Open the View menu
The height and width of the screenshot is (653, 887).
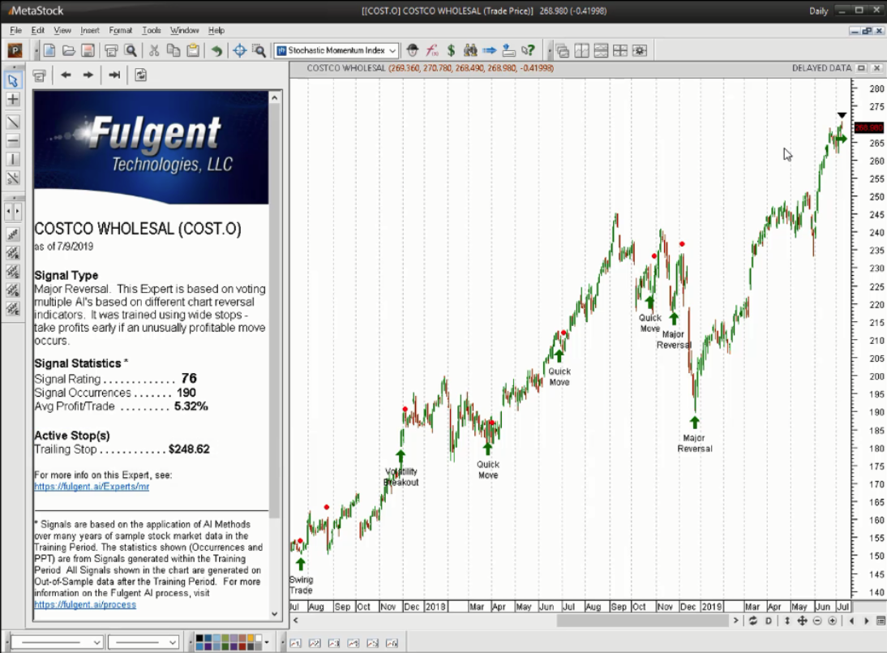62,30
